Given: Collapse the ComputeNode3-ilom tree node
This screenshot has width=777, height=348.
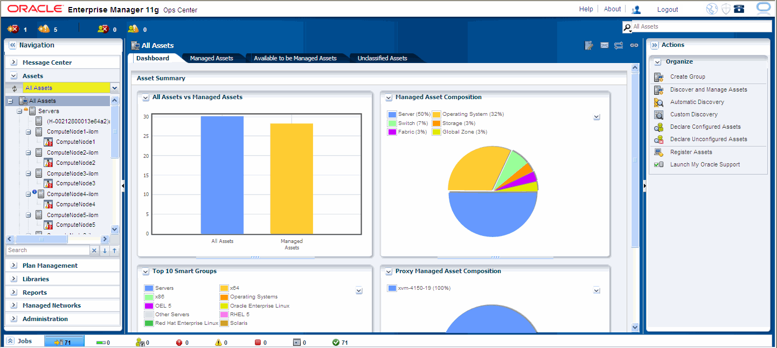Looking at the screenshot, I should click(29, 173).
